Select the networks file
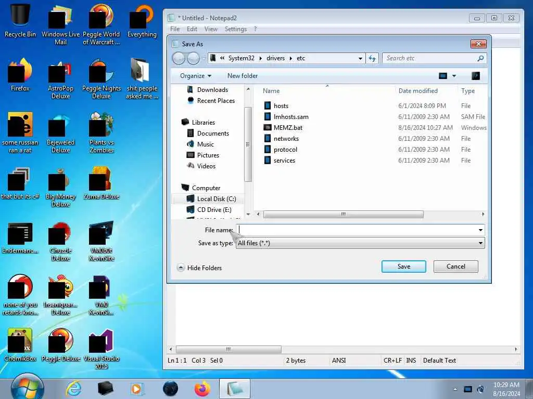The height and width of the screenshot is (399, 533). pos(286,138)
